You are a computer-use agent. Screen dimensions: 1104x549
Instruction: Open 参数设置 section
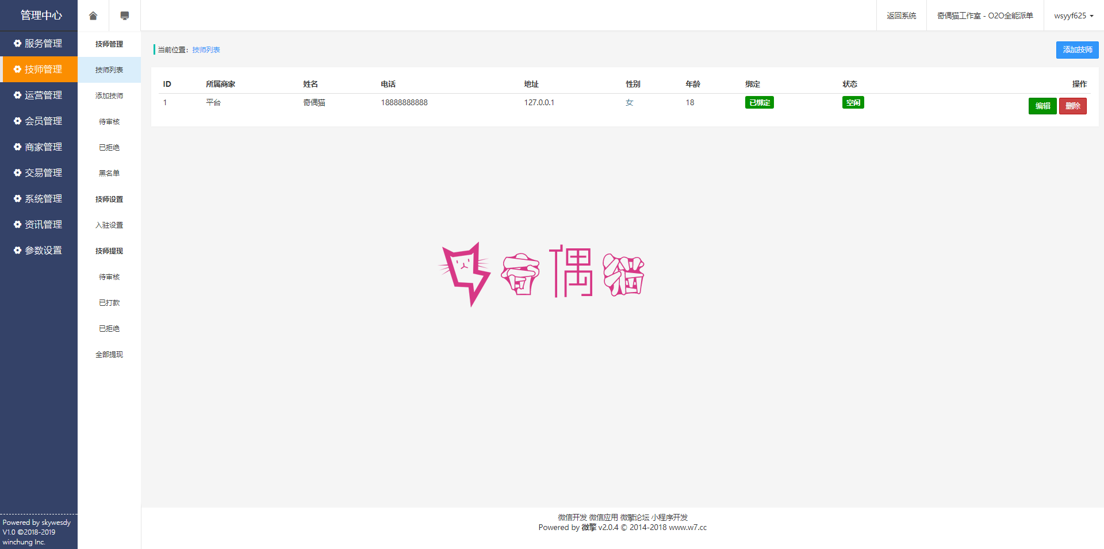tap(39, 250)
